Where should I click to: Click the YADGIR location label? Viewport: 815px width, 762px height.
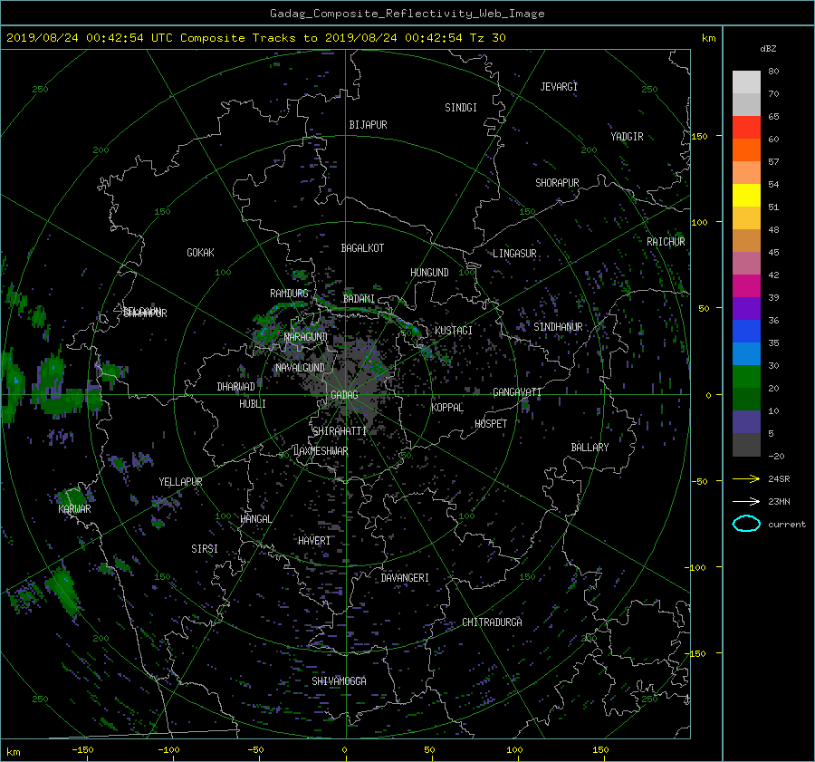click(627, 136)
